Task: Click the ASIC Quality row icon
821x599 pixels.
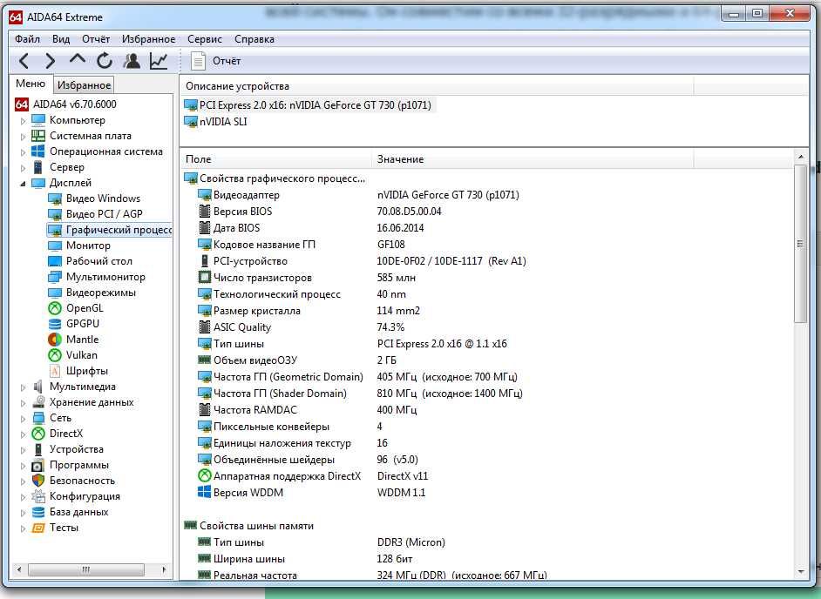Action: 205,327
